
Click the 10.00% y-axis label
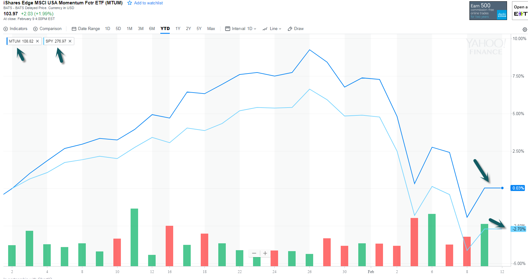(x=519, y=38)
